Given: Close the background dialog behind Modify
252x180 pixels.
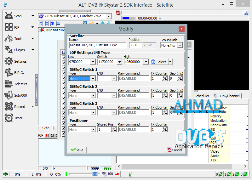Looking at the screenshot, I should [189, 44].
